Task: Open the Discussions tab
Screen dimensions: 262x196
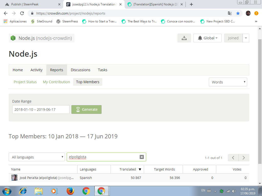Action: click(80, 70)
